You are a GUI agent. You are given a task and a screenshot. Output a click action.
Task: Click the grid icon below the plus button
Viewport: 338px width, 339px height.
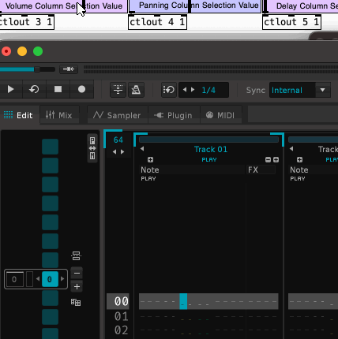click(x=76, y=302)
